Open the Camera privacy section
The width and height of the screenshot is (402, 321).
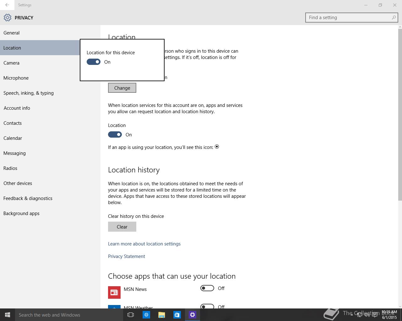coord(40,63)
